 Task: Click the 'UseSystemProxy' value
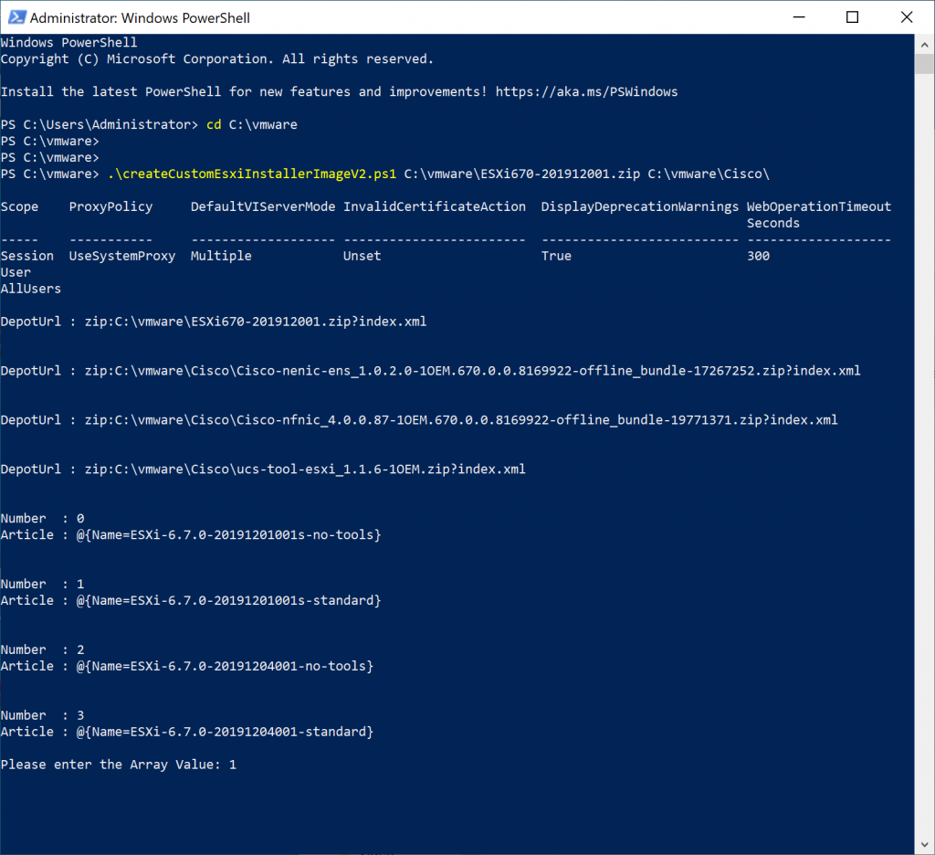tap(122, 256)
